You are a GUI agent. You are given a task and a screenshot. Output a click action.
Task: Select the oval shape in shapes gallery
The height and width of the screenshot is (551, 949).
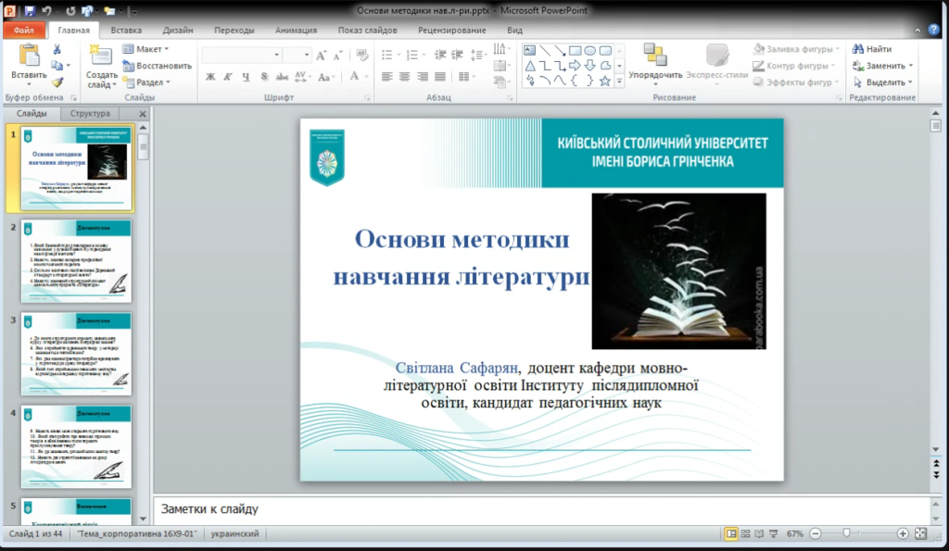click(x=589, y=50)
